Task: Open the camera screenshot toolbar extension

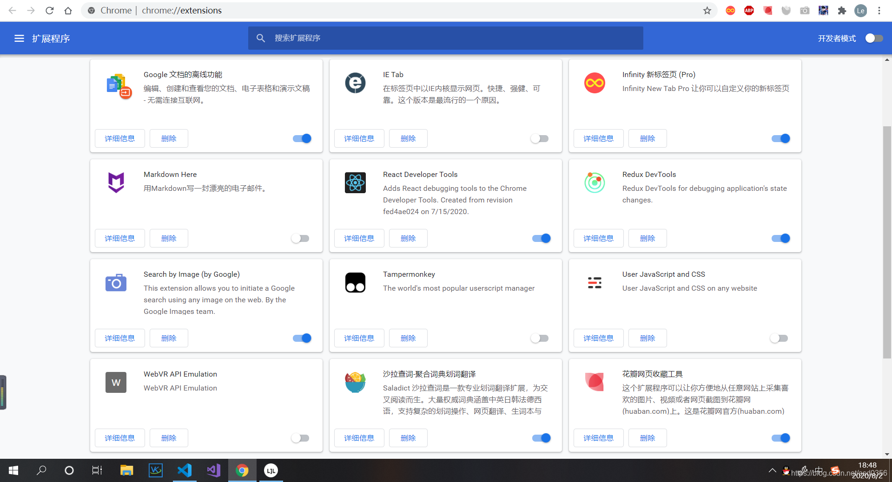Action: tap(805, 11)
